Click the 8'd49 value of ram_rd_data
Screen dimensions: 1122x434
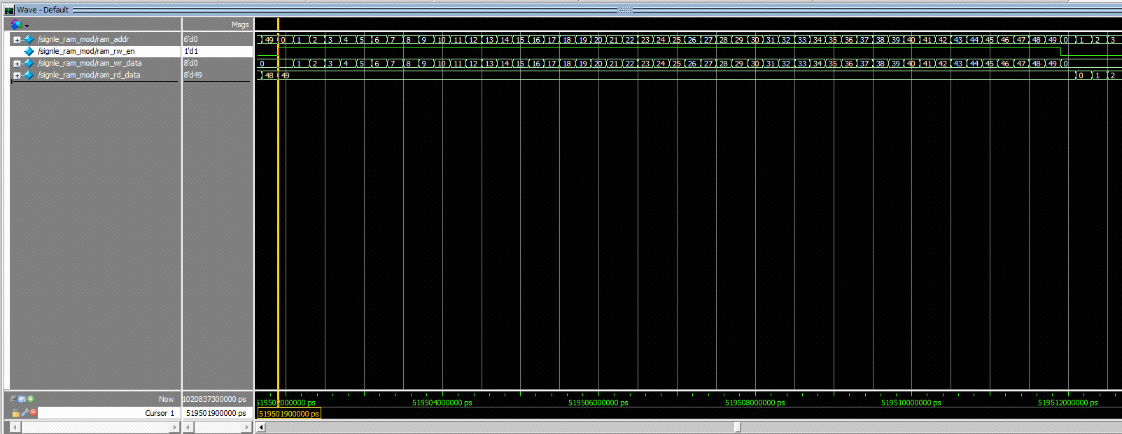click(193, 75)
